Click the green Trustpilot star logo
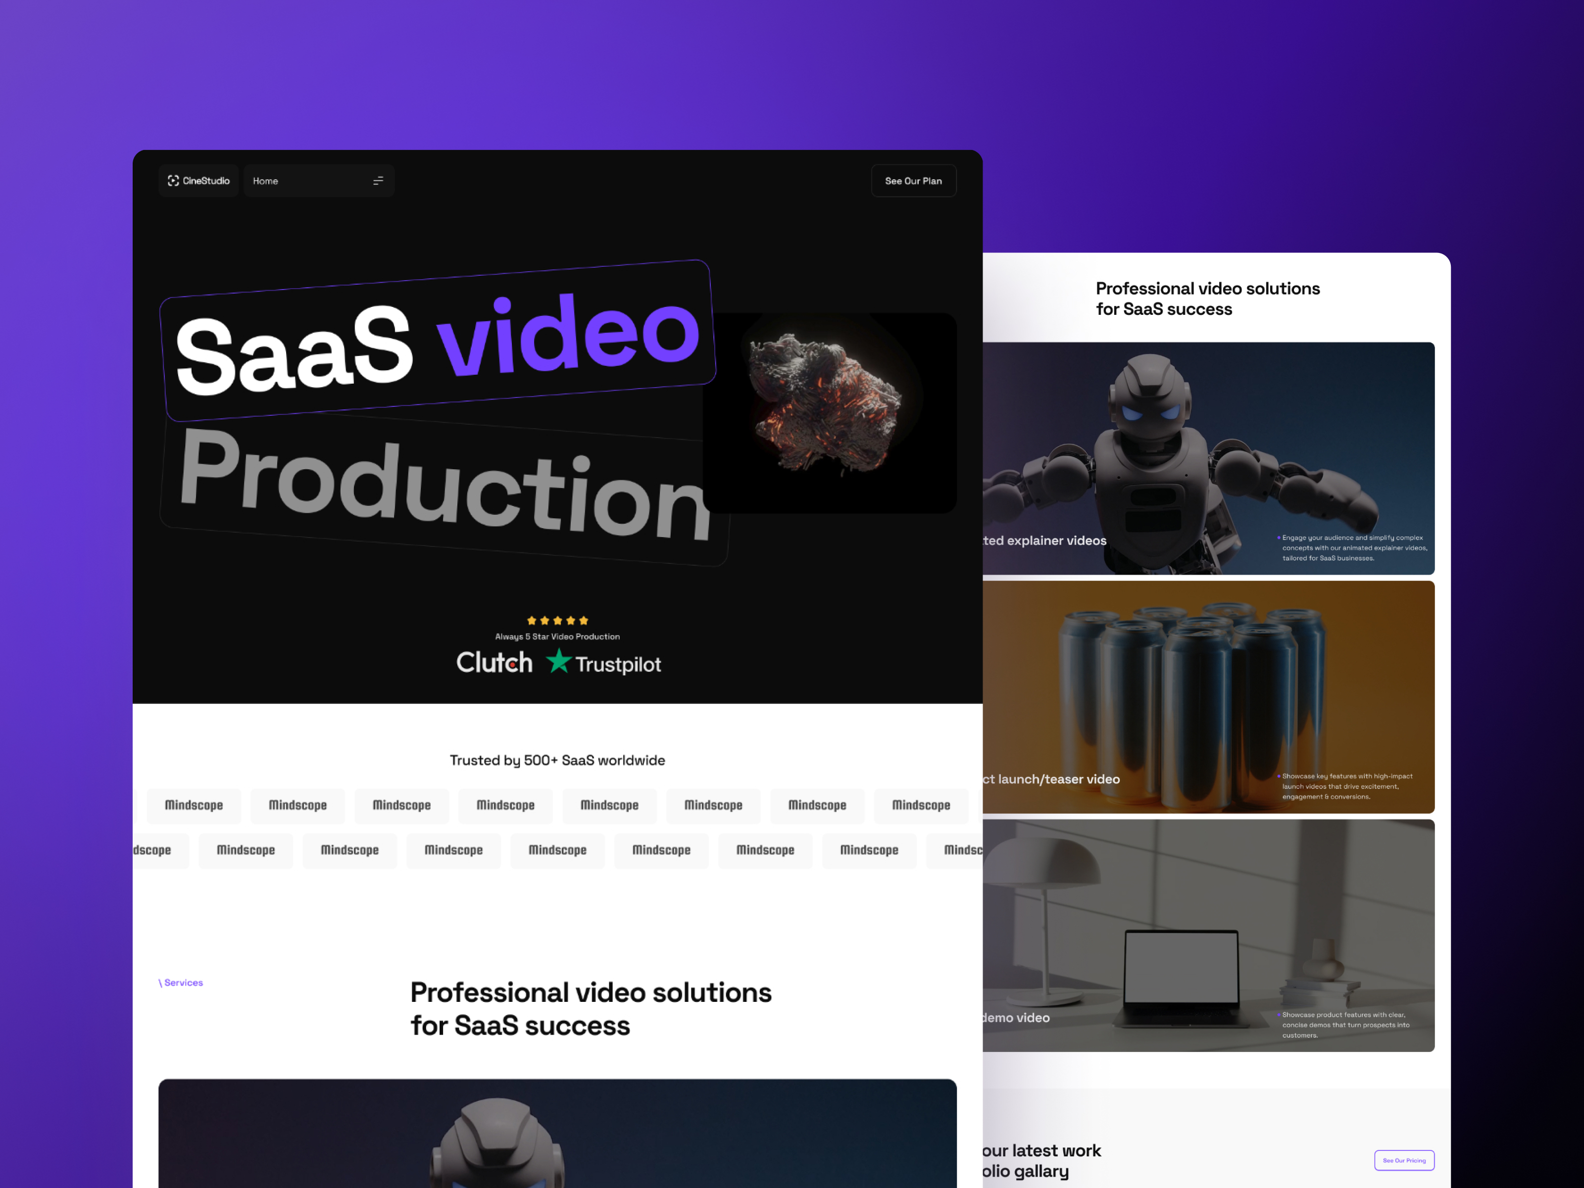The height and width of the screenshot is (1188, 1584). (558, 661)
